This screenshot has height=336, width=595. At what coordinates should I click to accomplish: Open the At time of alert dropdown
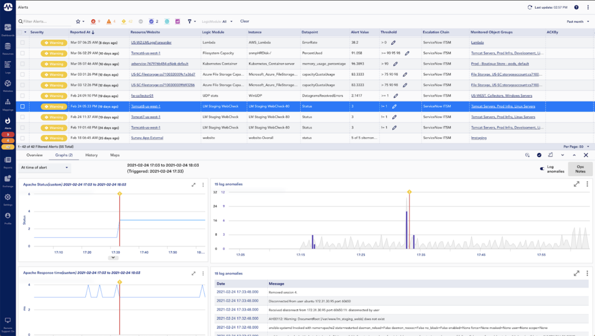(x=44, y=168)
